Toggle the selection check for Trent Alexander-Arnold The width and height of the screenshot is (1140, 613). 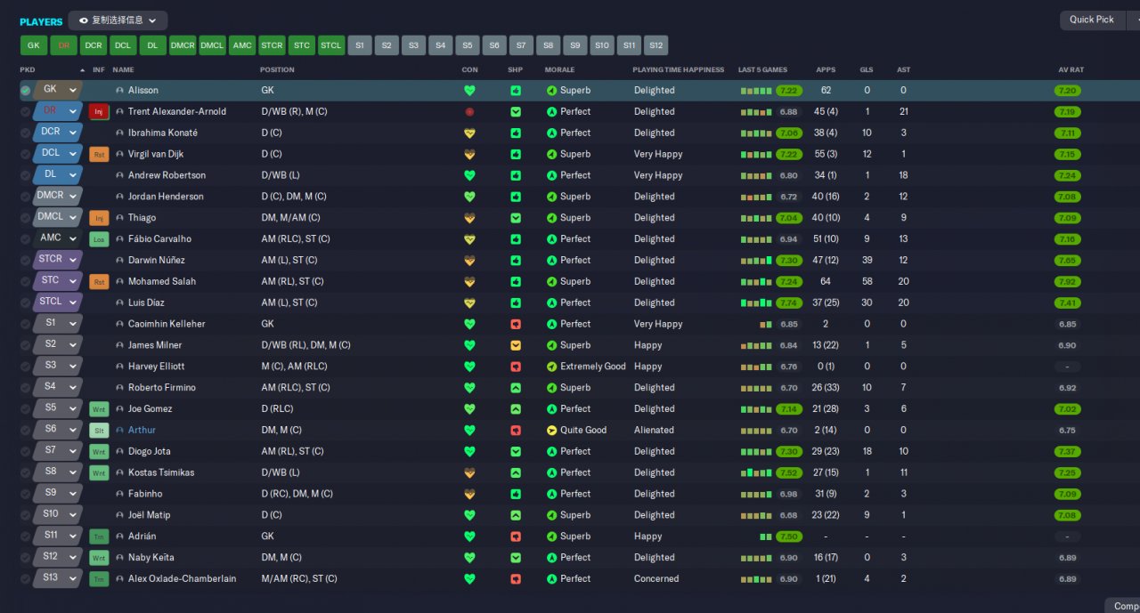point(25,112)
